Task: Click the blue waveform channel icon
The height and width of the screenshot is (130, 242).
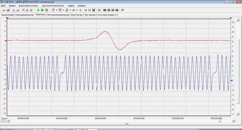Action: point(60,10)
